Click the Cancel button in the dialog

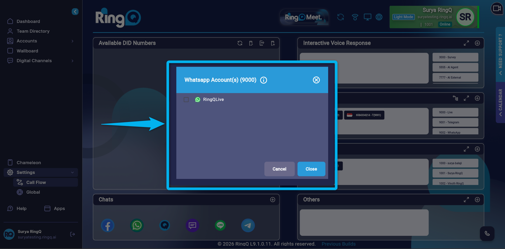pyautogui.click(x=279, y=169)
